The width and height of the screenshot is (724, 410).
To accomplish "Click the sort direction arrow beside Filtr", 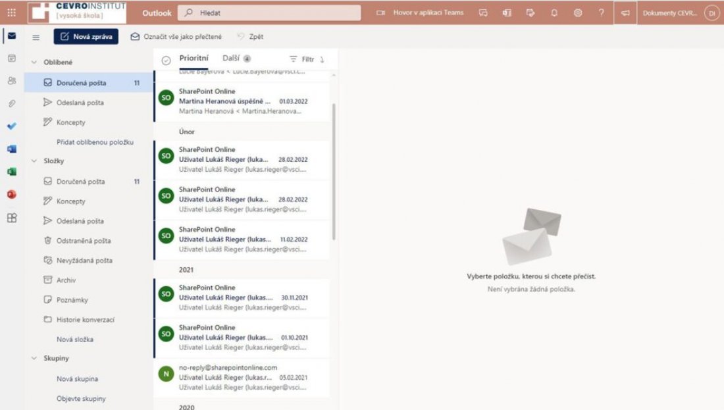I will (322, 59).
